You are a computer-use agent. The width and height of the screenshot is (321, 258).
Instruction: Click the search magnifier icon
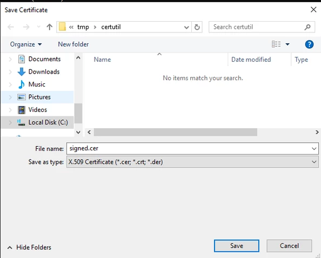307,27
